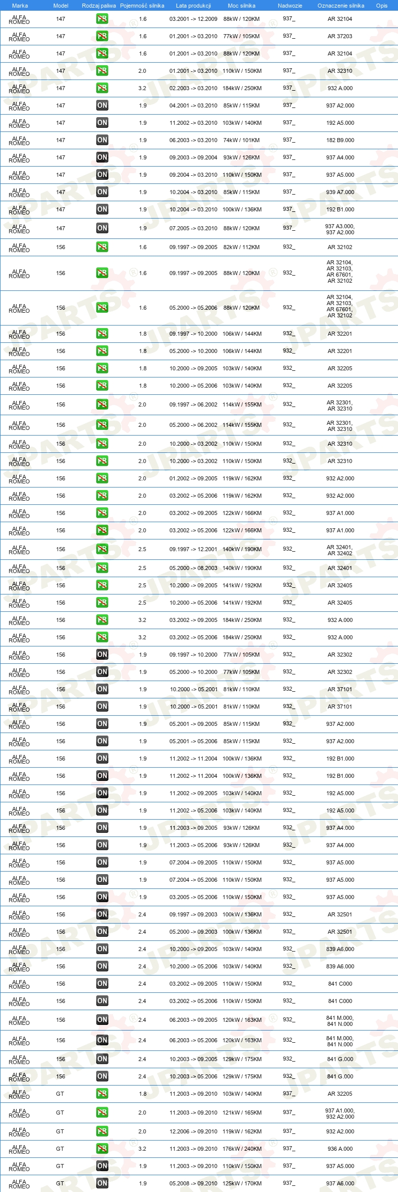398x1192 pixels.
Task: Click the petrol icon in the GT 1.8 row
Action: pyautogui.click(x=102, y=1094)
